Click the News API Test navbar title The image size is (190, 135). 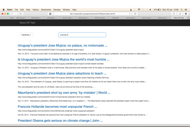(x=27, y=23)
